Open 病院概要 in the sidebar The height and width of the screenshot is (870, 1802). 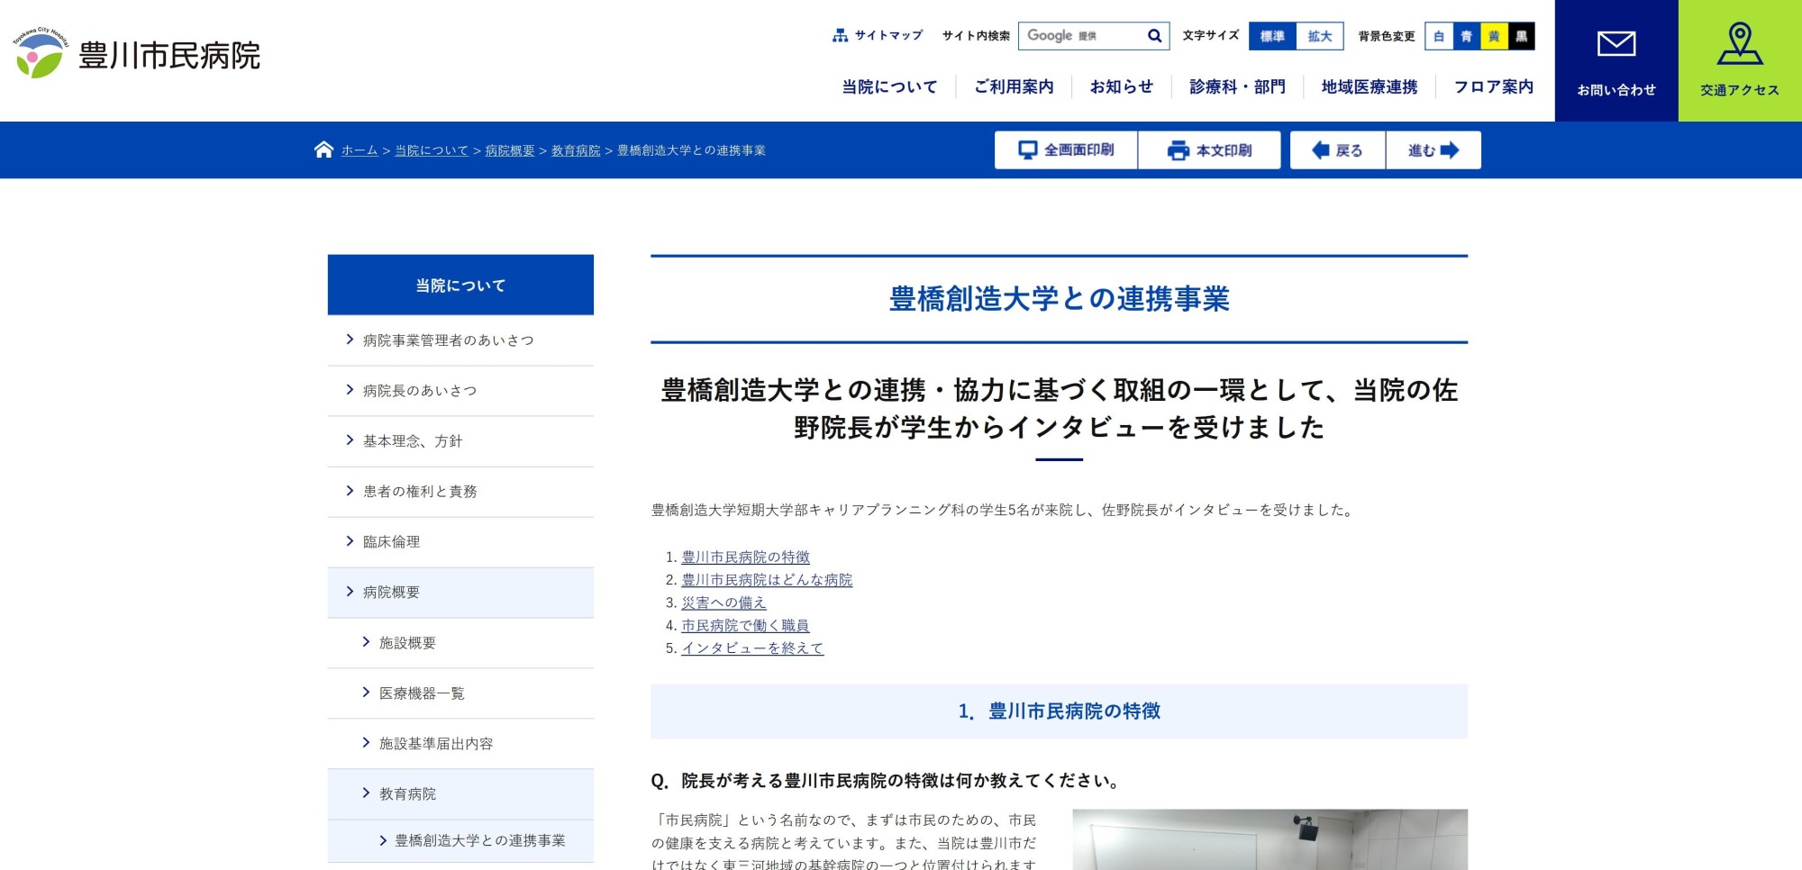pos(460,593)
